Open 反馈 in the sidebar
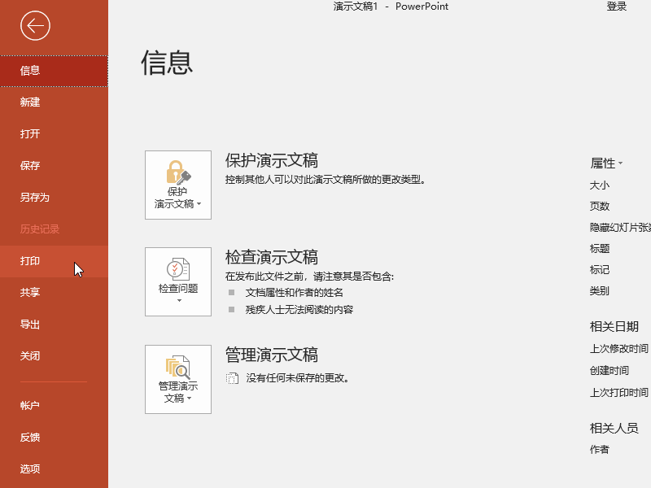This screenshot has width=651, height=488. 54,437
